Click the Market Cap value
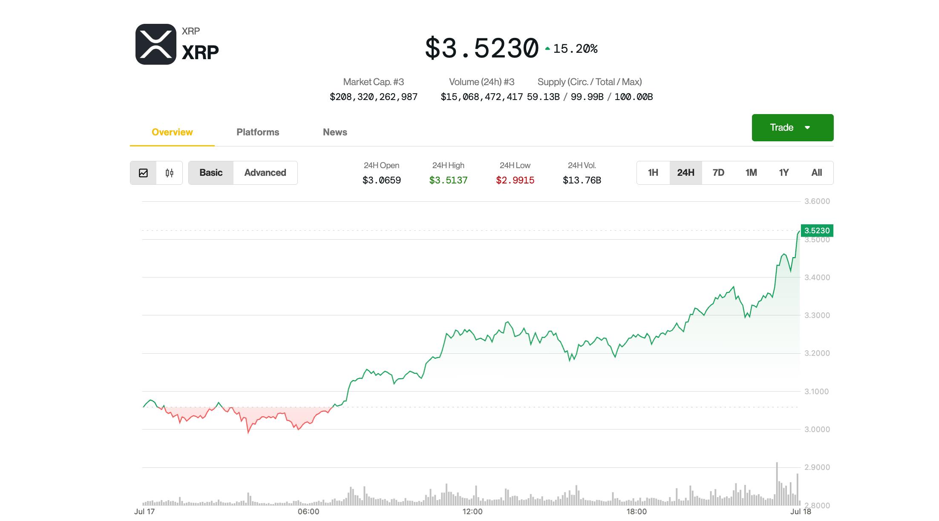The image size is (939, 521). 374,97
